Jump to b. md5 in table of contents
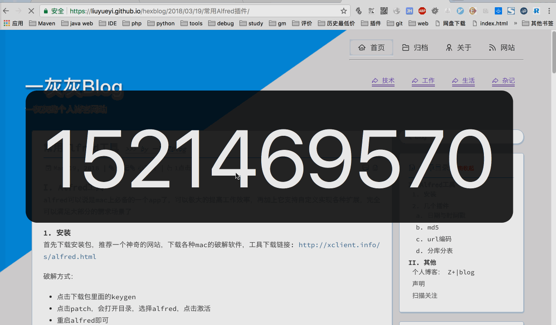This screenshot has height=325, width=556. pyautogui.click(x=427, y=228)
